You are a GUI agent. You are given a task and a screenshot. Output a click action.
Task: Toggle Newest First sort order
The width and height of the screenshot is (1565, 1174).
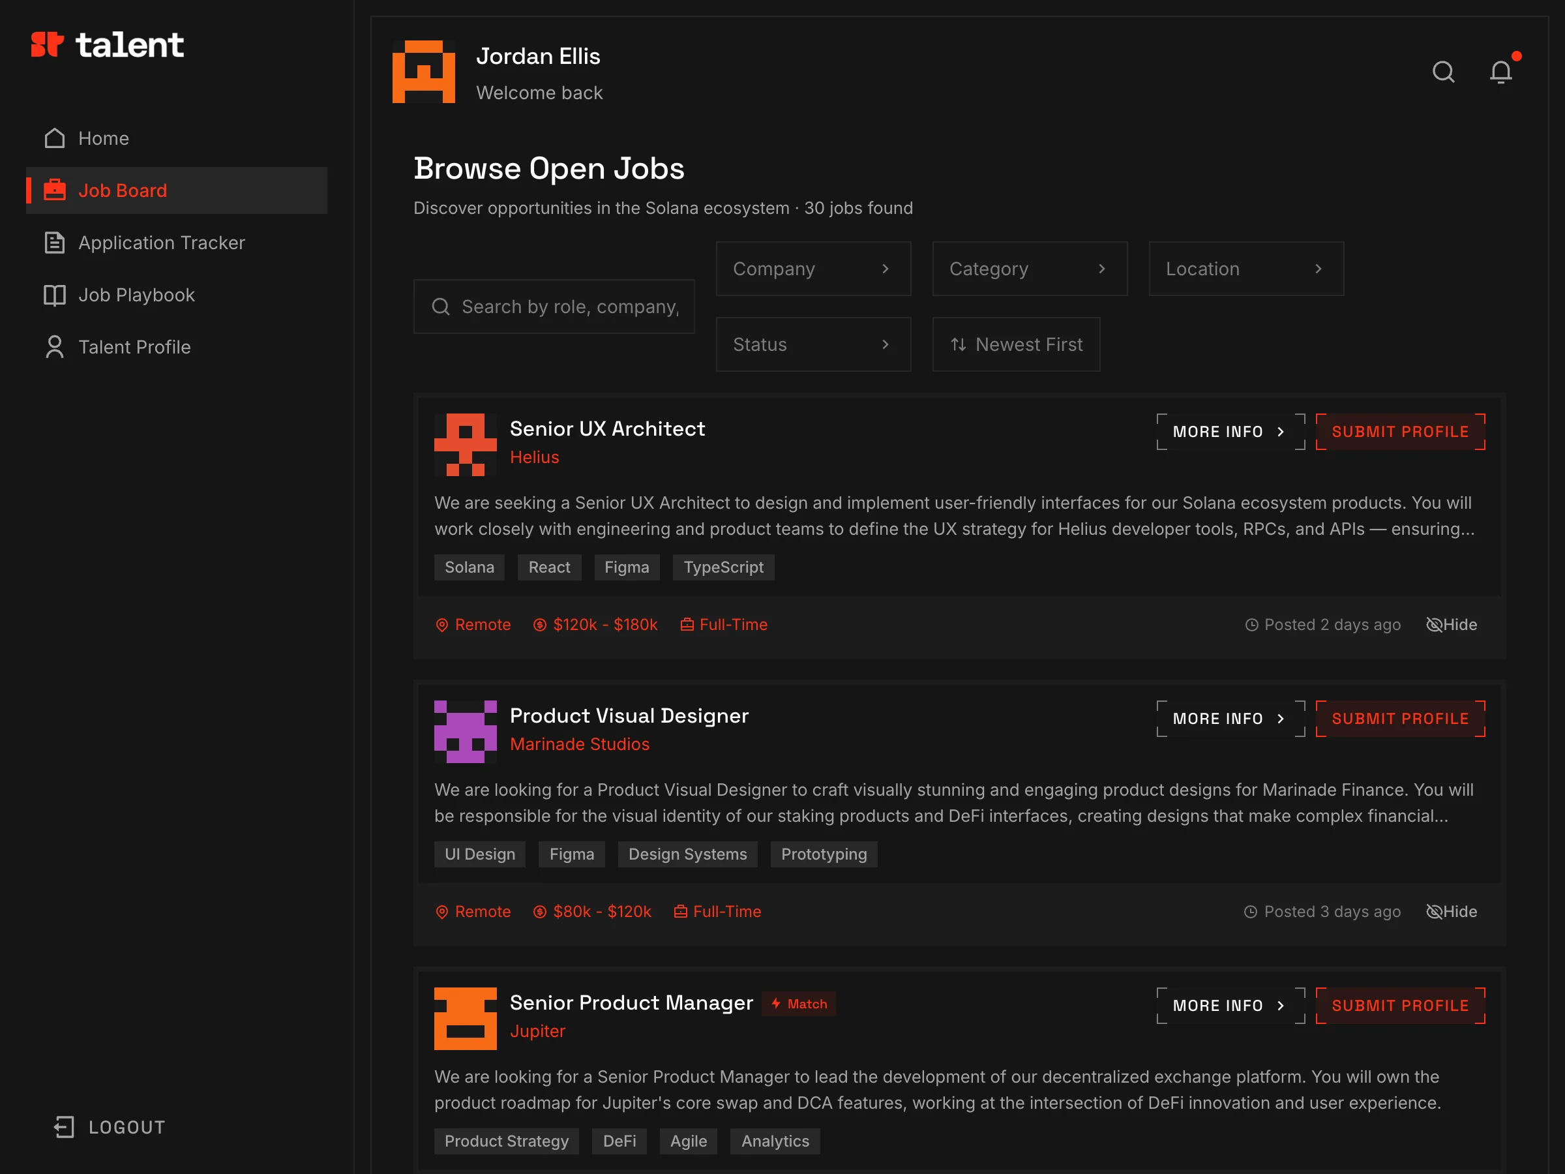pyautogui.click(x=1017, y=344)
